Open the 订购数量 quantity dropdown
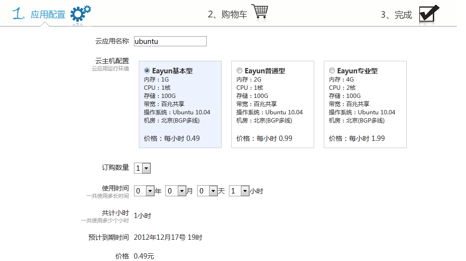The image size is (466, 261). (142, 168)
